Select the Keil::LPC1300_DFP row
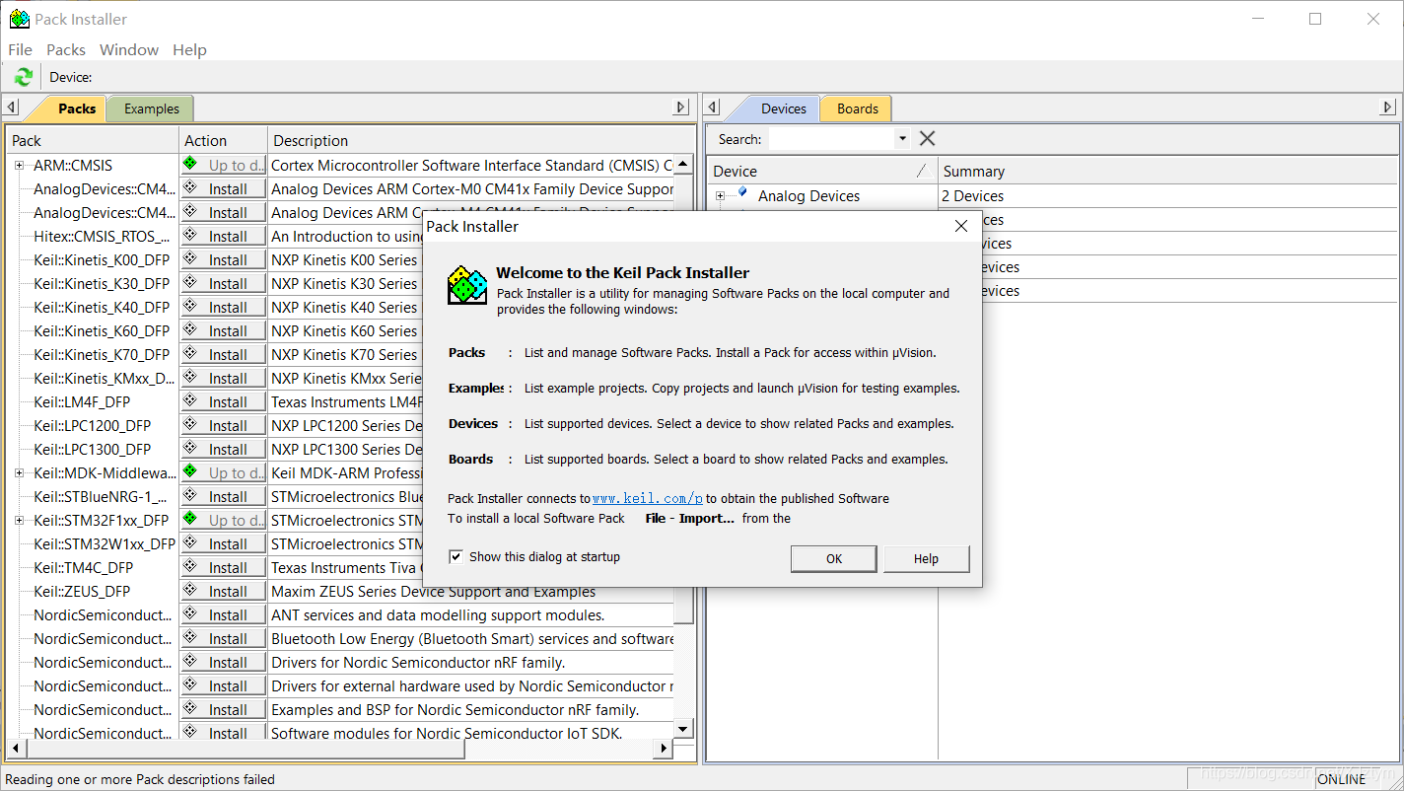The width and height of the screenshot is (1404, 791). pos(93,450)
